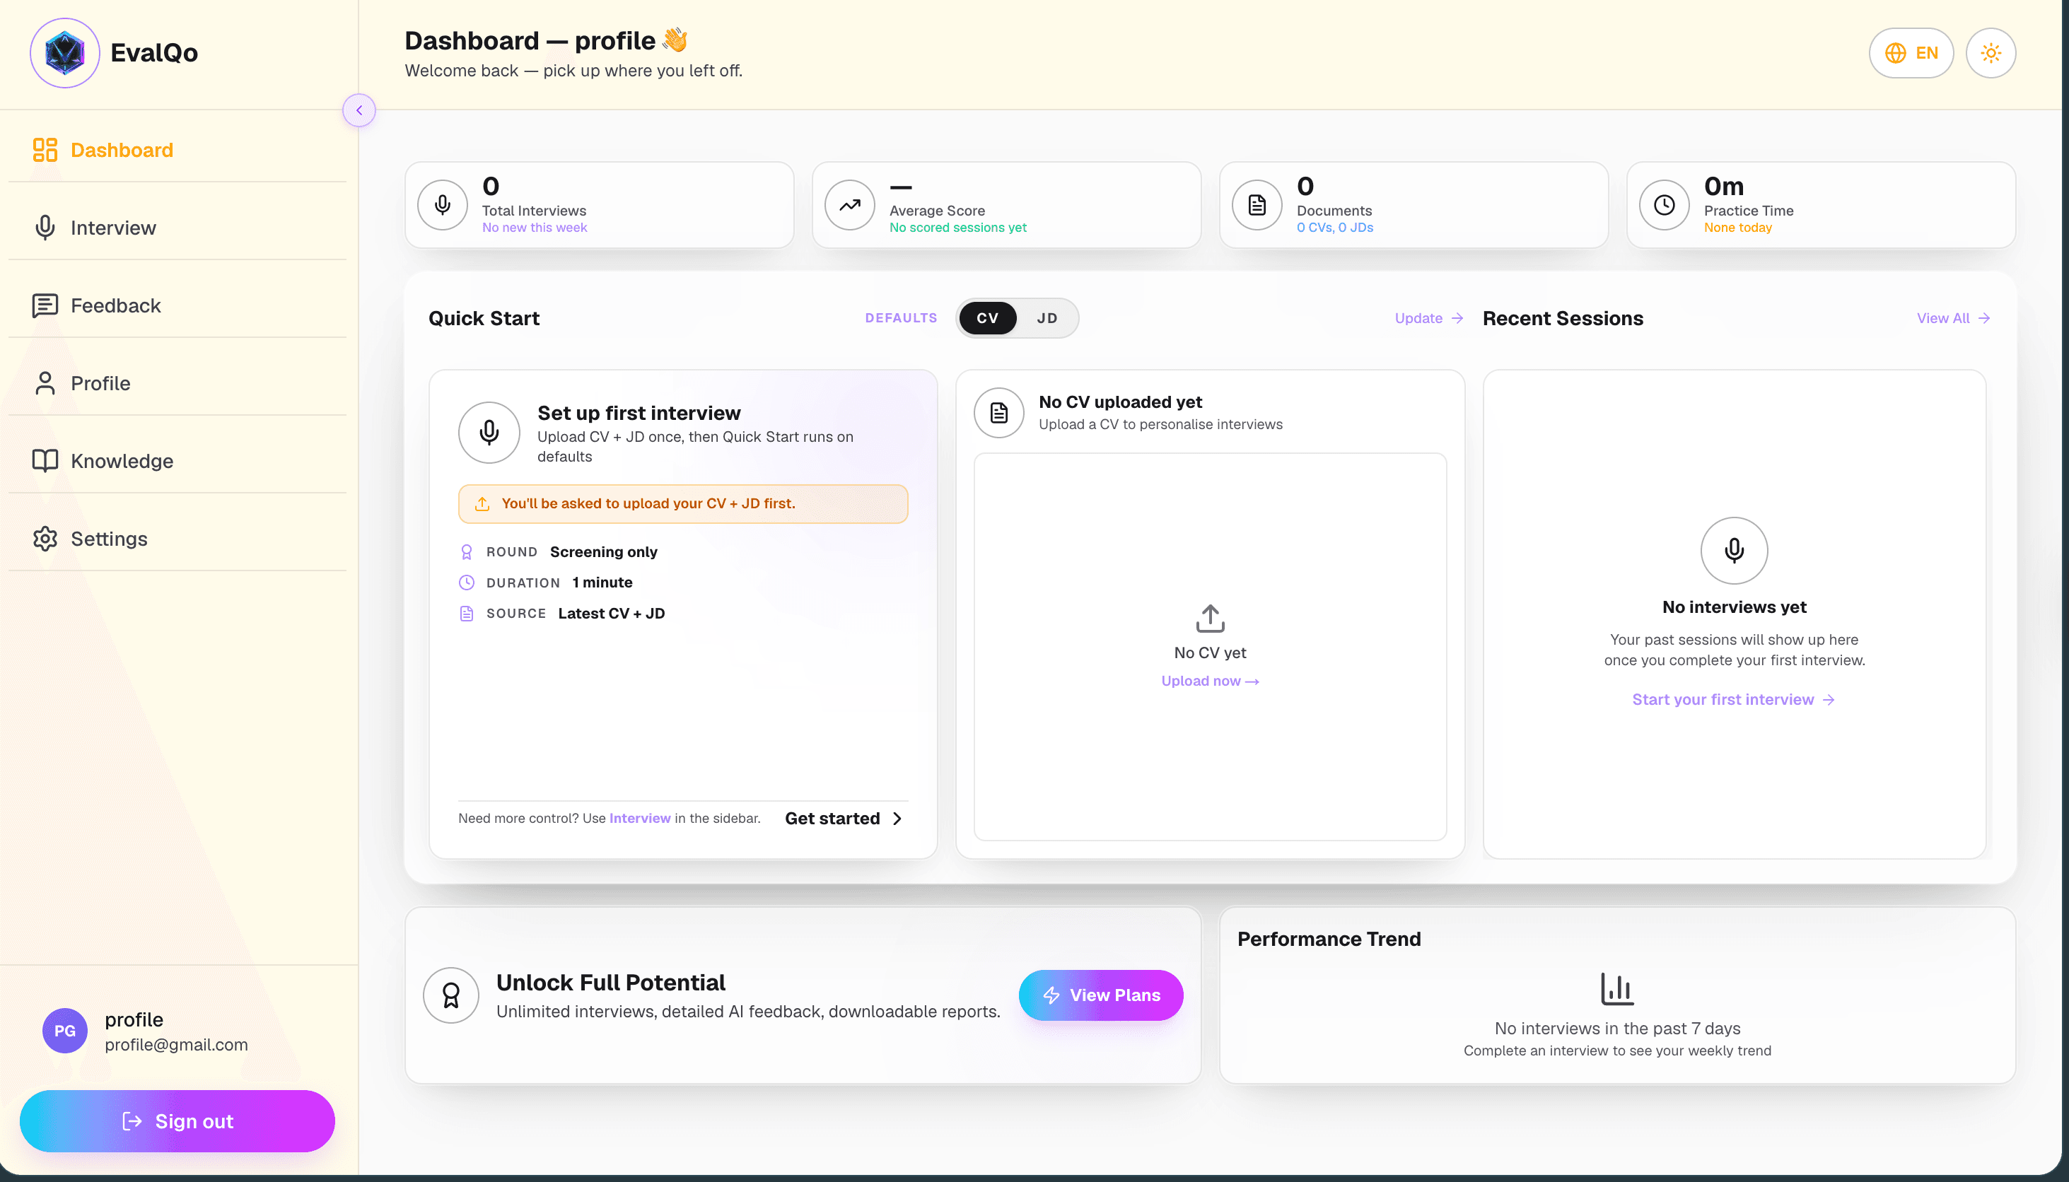Click the Dashboard grid icon
The width and height of the screenshot is (2069, 1182).
click(45, 150)
